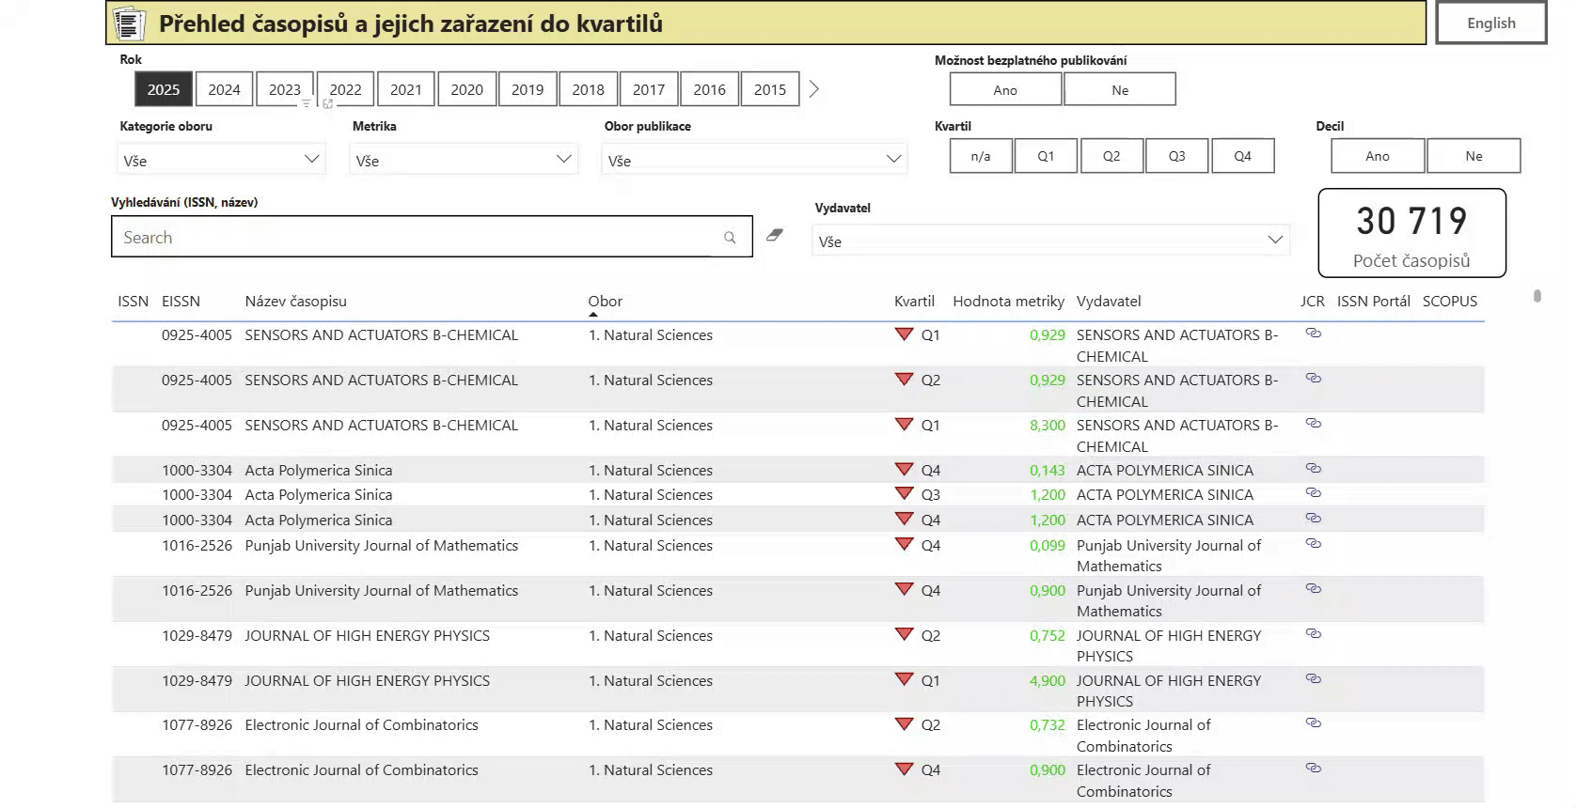Click the focus mode icon under the year slicer

click(x=327, y=104)
